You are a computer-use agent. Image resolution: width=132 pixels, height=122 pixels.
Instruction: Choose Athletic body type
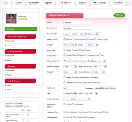pos(73,50)
